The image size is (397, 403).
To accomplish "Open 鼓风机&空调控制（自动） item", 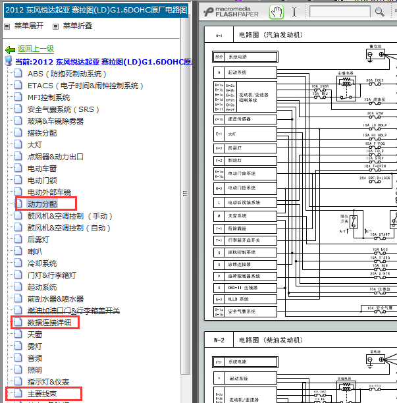I will [69, 228].
